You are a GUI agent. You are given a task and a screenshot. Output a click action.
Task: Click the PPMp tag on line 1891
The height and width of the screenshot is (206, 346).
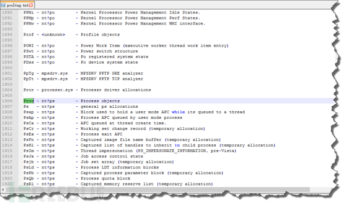(x=29, y=18)
